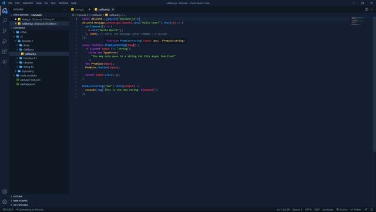
Task: Expand the Libraries folder
Action: tap(39, 62)
